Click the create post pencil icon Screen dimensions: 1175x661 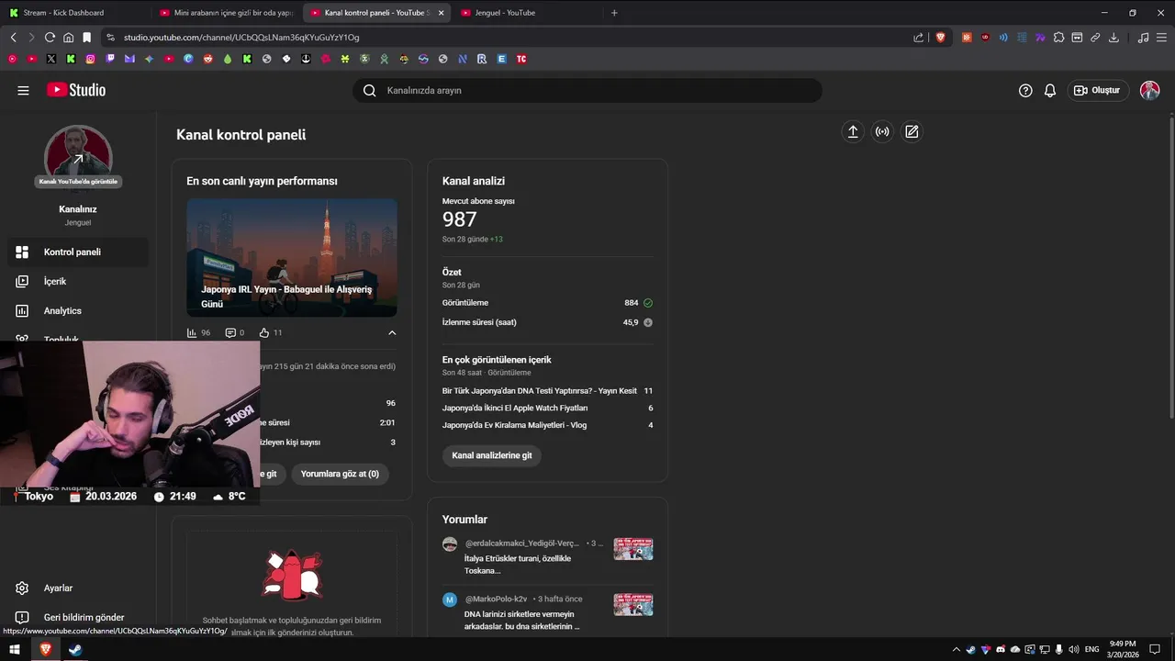pos(912,132)
